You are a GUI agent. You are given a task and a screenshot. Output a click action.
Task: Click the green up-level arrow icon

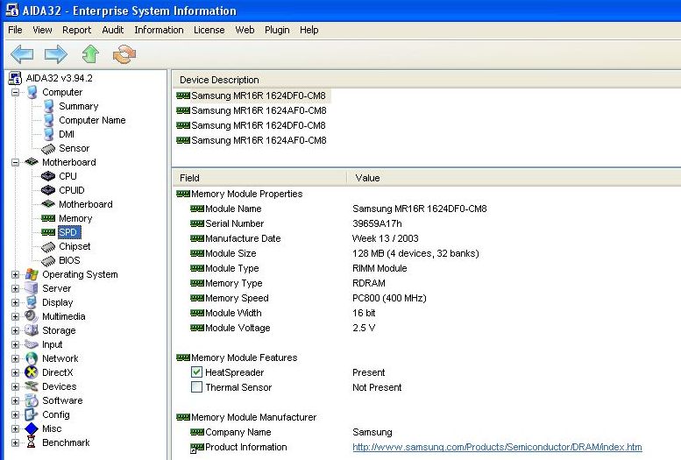tap(90, 54)
